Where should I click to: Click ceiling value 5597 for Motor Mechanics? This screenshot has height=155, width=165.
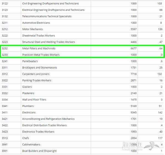coord(133,29)
